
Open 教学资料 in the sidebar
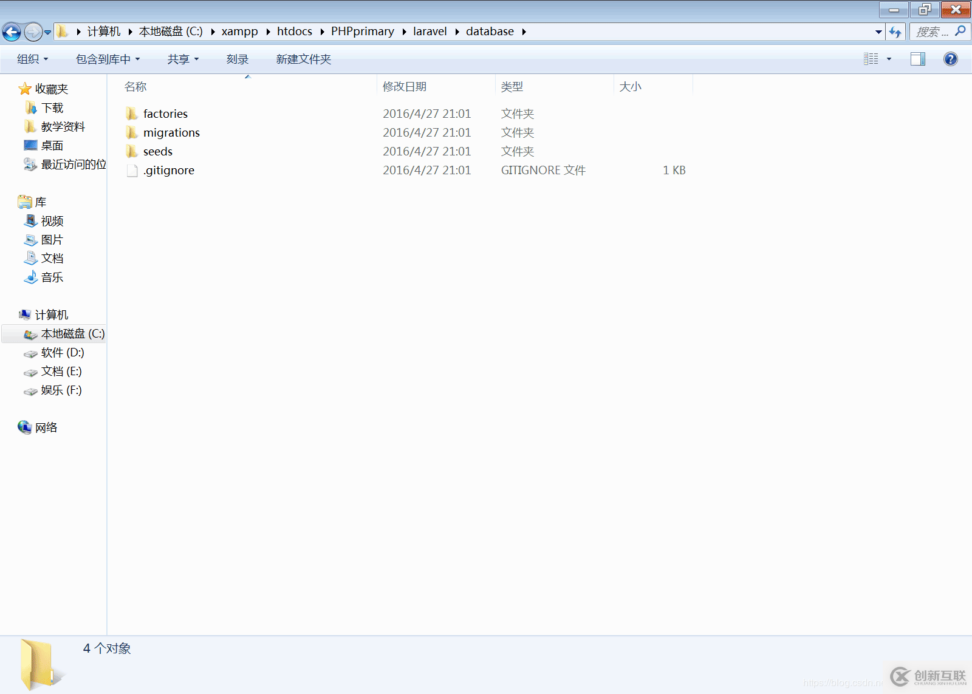tap(63, 126)
